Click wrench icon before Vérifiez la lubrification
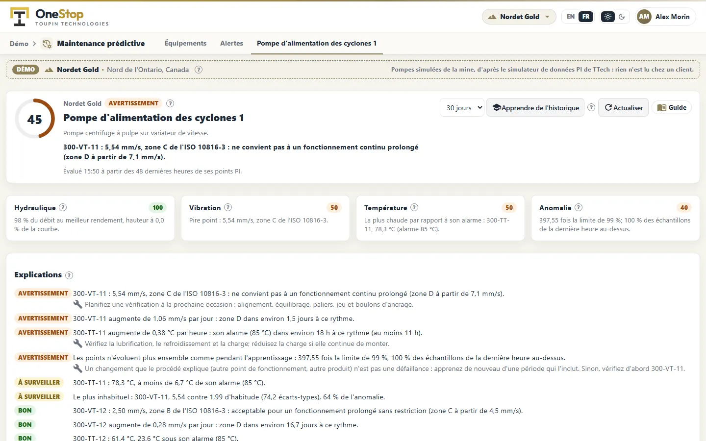 (77, 343)
